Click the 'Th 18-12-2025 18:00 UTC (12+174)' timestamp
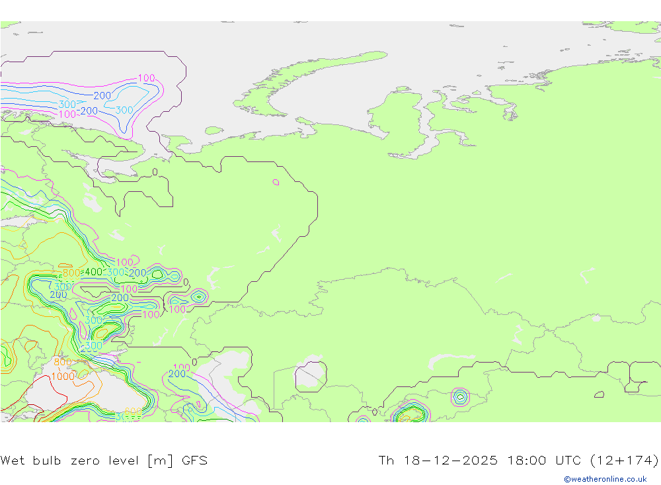 point(518,460)
